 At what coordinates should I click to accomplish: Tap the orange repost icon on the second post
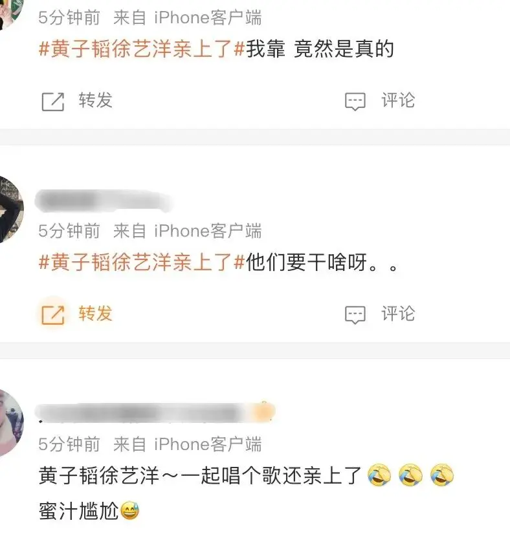[53, 315]
